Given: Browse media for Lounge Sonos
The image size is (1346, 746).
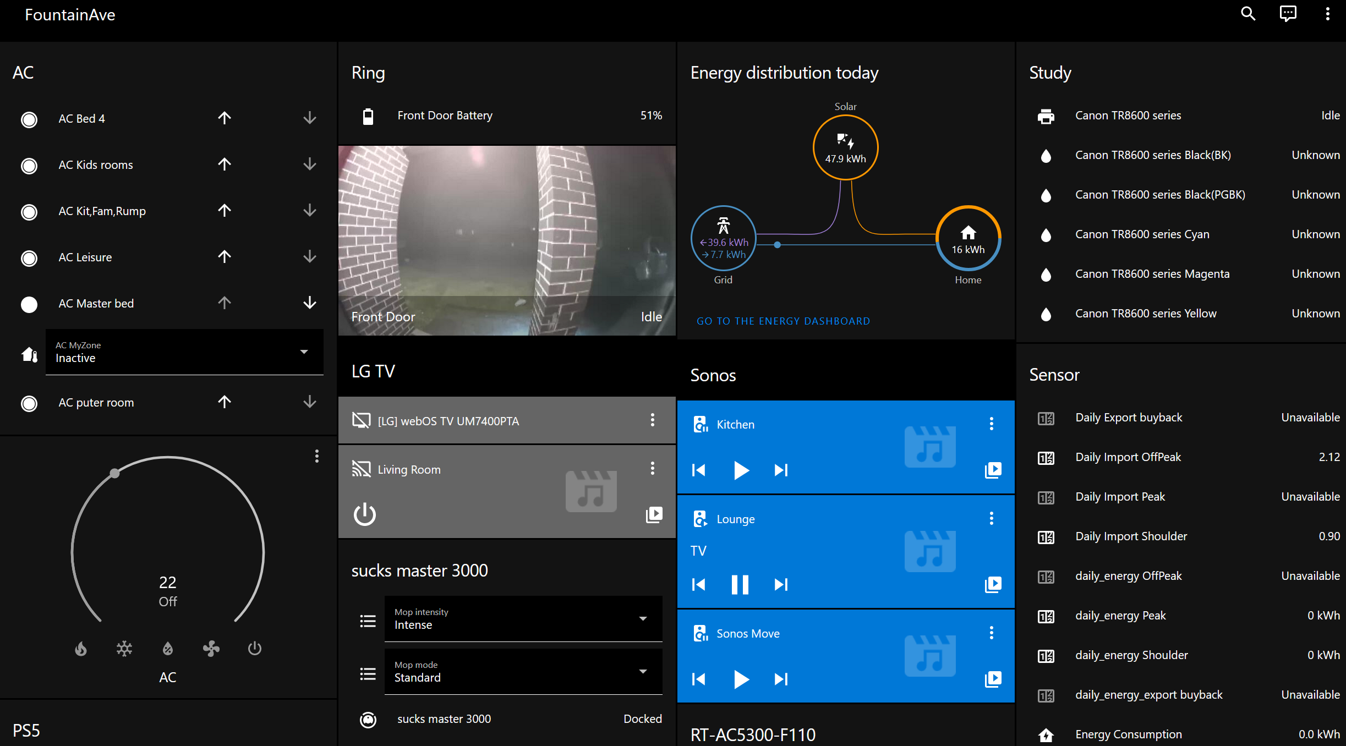Looking at the screenshot, I should pos(993,585).
